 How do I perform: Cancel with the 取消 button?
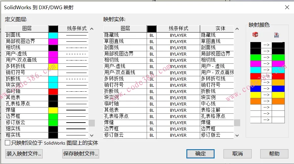pyautogui.click(x=237, y=154)
